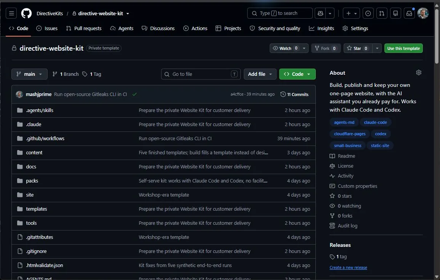Switch to the Agents tab
The image size is (440, 280).
tap(122, 28)
